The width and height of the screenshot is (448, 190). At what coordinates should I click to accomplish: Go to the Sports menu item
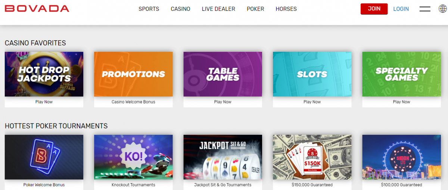pos(149,9)
